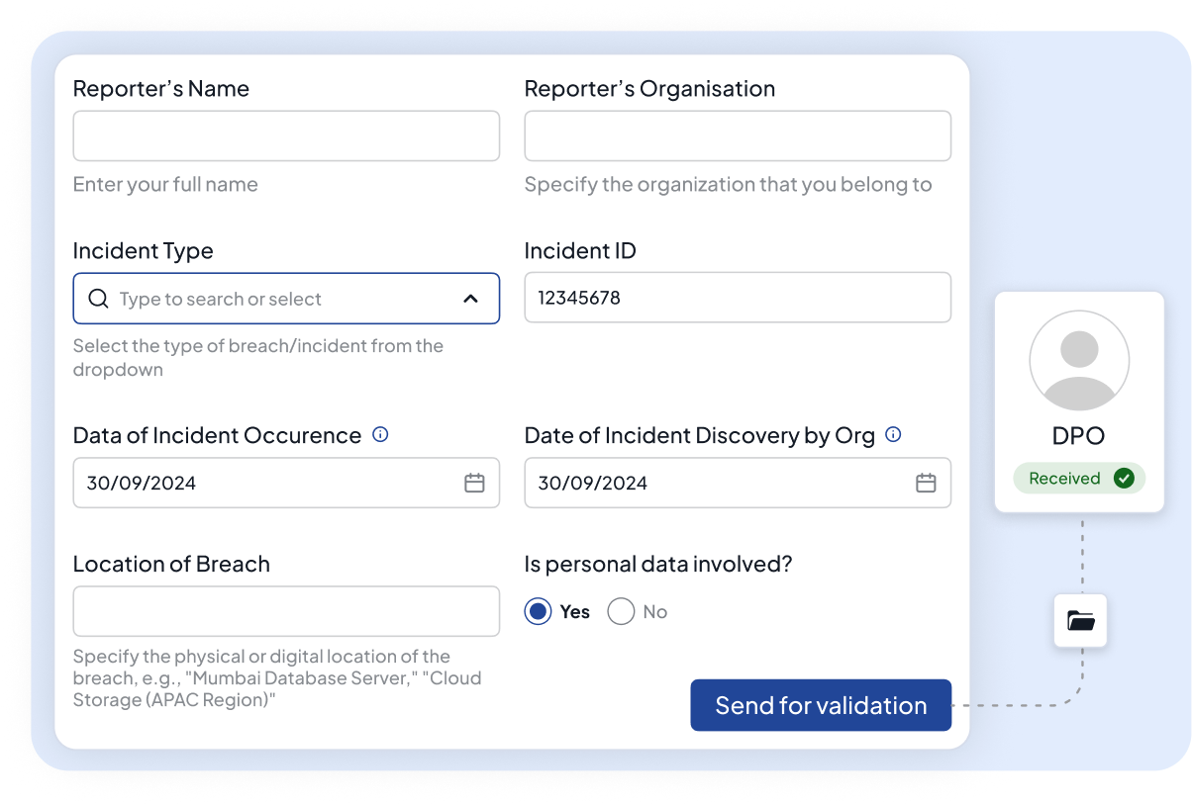Click the open folder icon below DPO

1080,621
